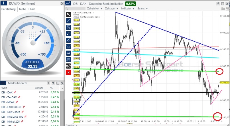This screenshot has width=230, height=126.
Task: Click pencil icon next to DB - TecDAX
Action: pos(19,97)
